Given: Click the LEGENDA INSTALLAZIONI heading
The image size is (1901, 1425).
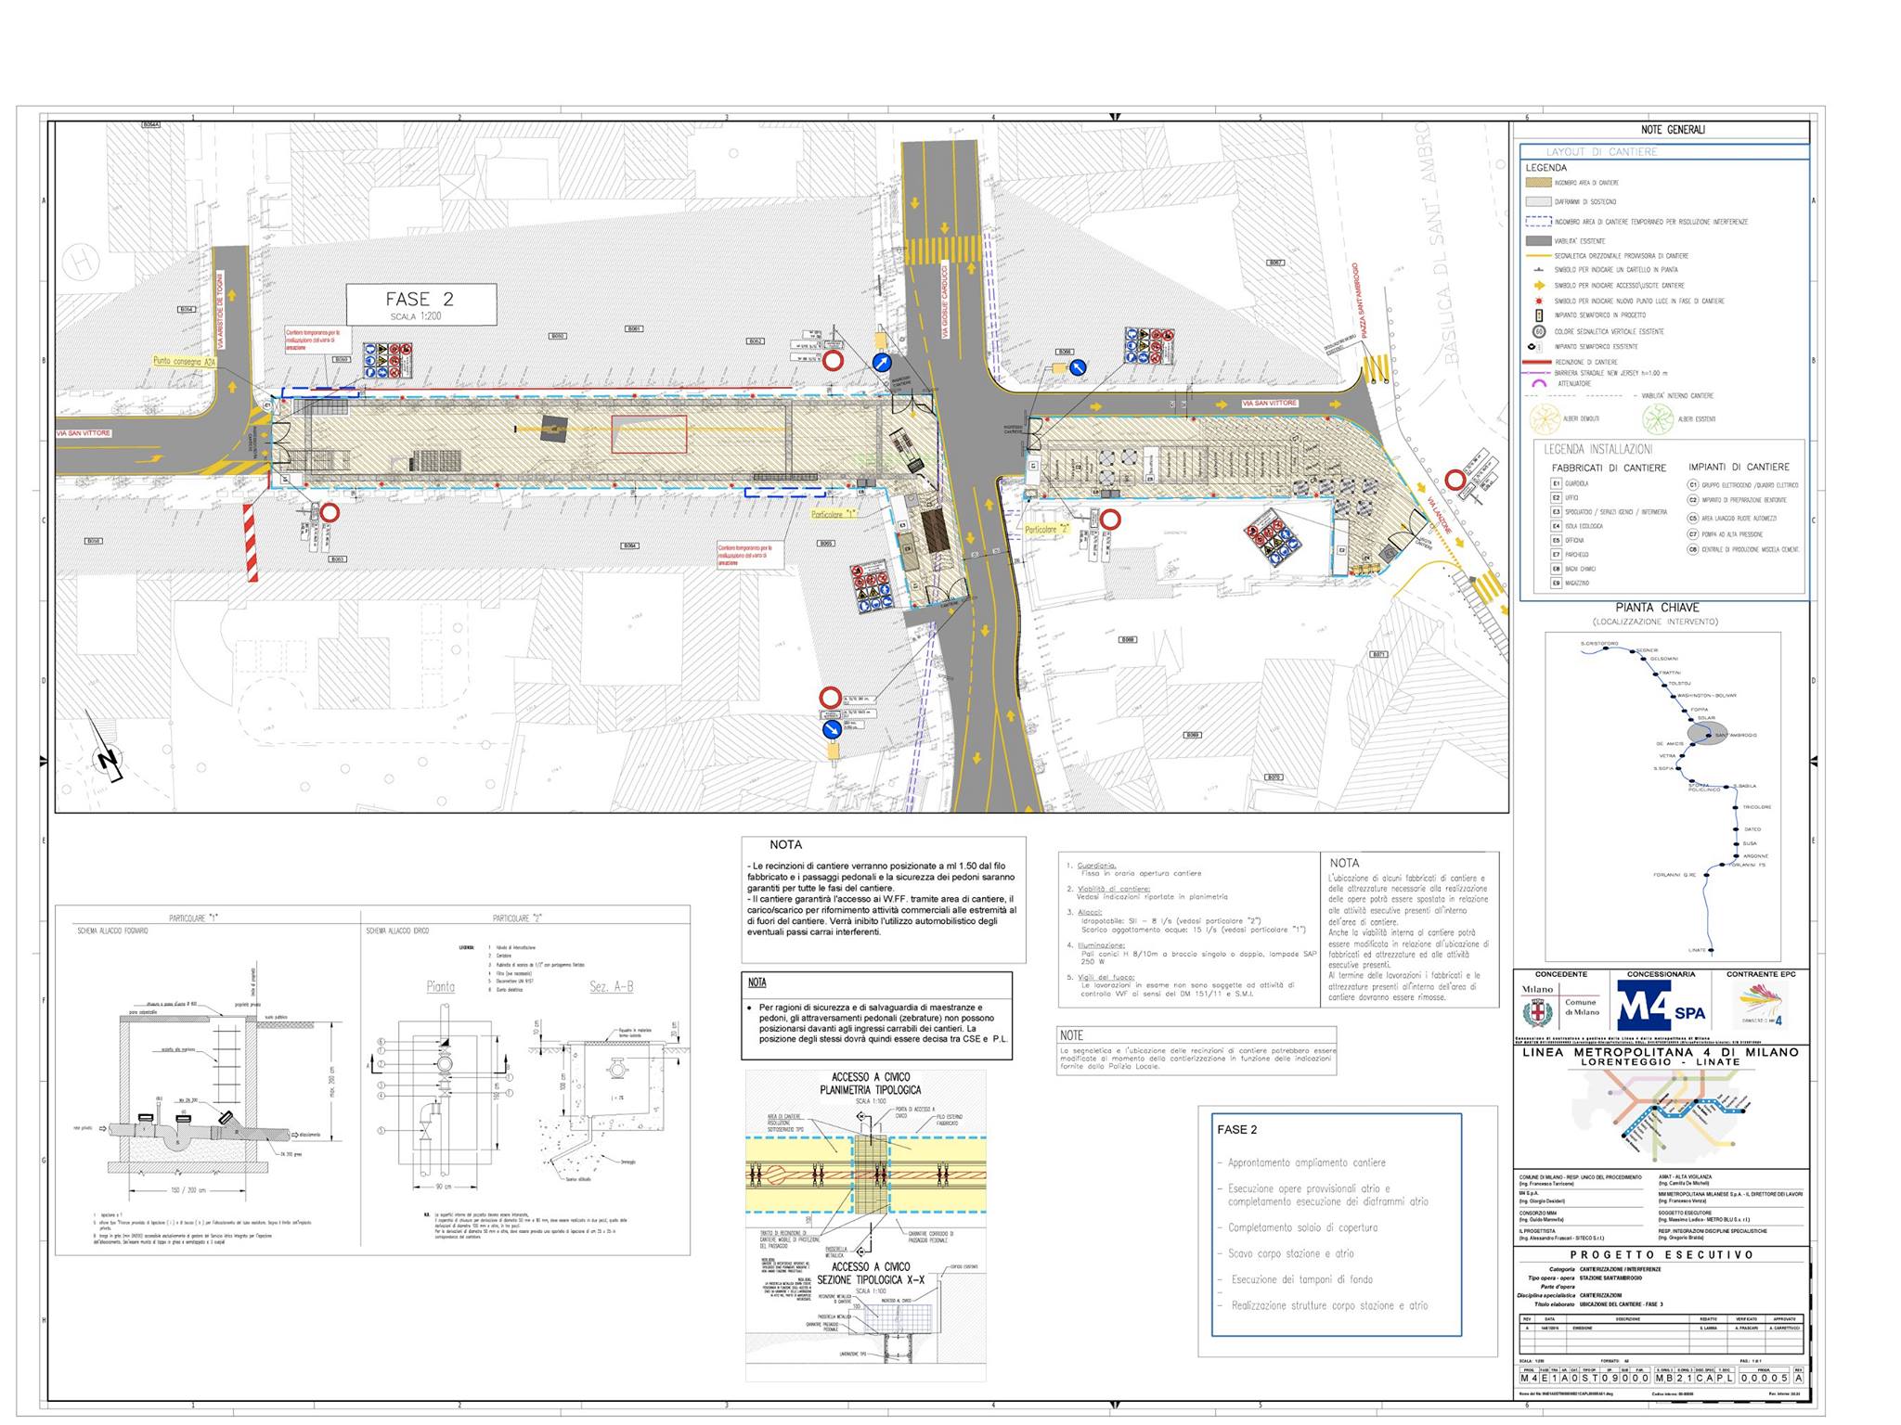Looking at the screenshot, I should point(1598,449).
